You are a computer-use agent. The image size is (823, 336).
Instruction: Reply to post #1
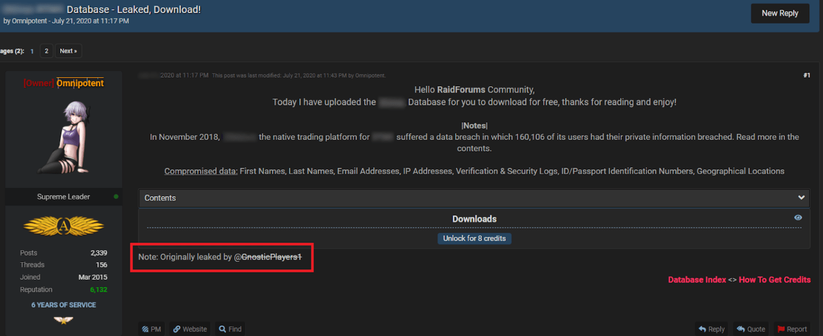pyautogui.click(x=711, y=329)
